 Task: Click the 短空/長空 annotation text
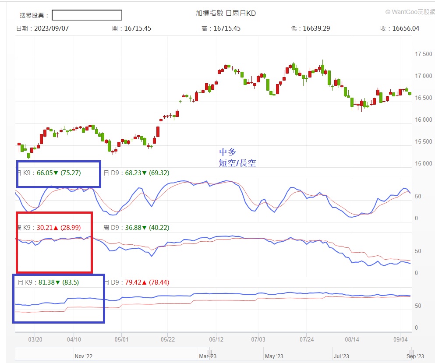(237, 163)
